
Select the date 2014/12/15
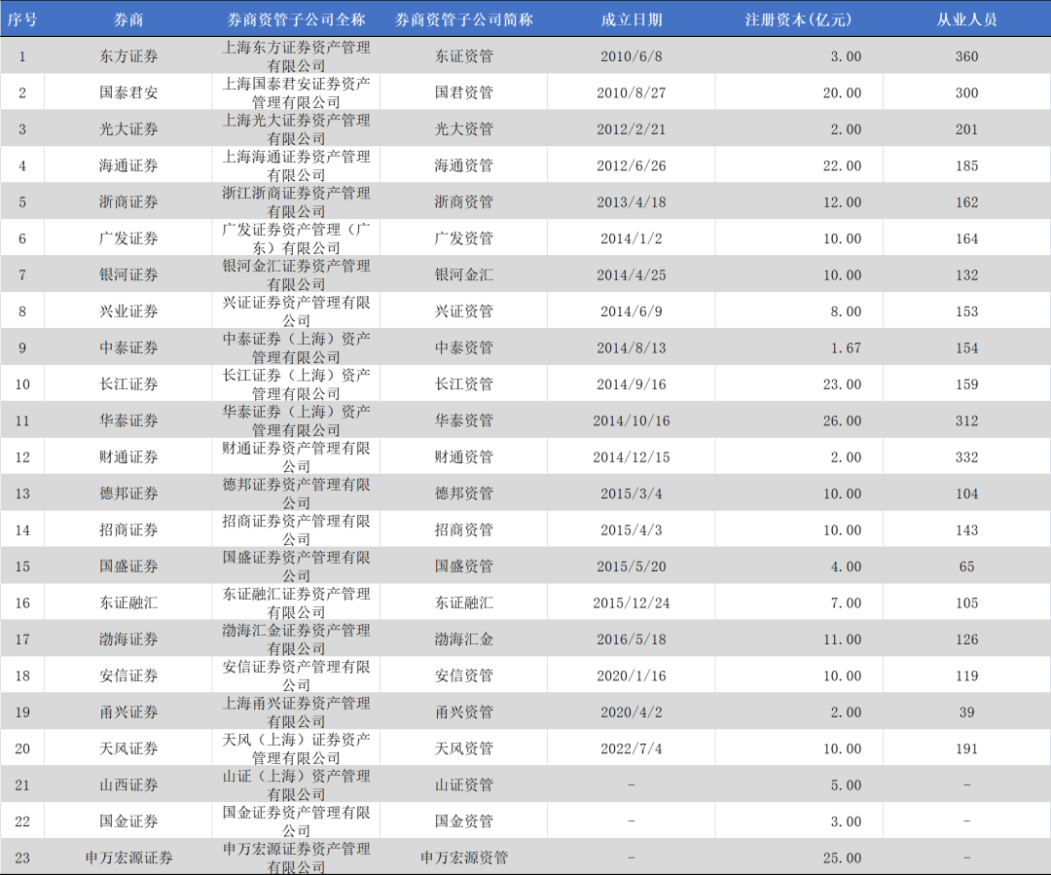point(632,456)
